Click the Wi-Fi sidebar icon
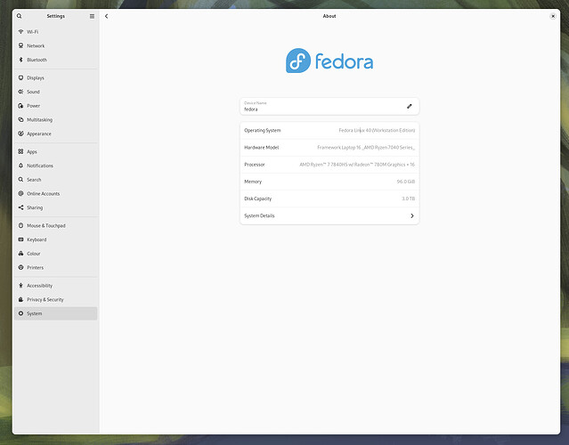 pyautogui.click(x=20, y=31)
